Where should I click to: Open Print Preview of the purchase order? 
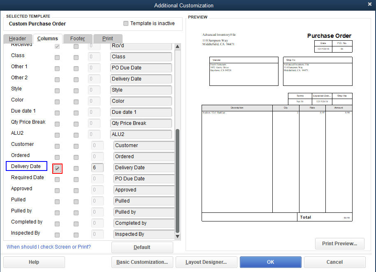[339, 244]
